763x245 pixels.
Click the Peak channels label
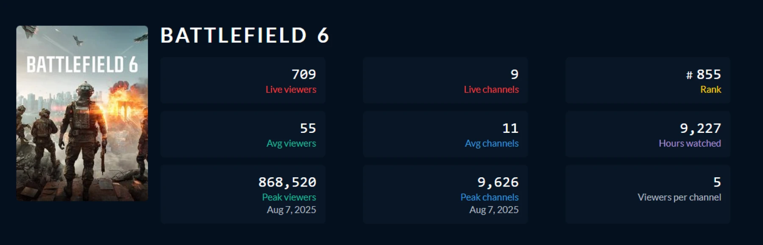point(489,197)
